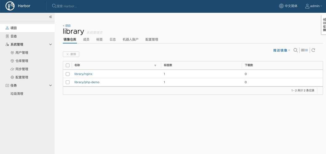The width and height of the screenshot is (326, 154).
Task: Open repository search magnifier icon
Action: 295,50
